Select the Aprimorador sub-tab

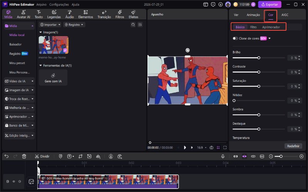click(271, 27)
